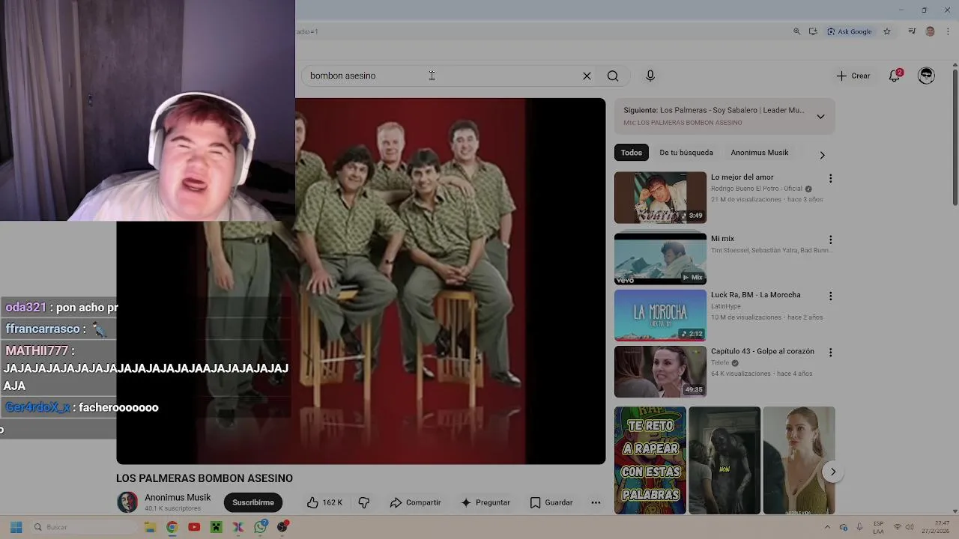Open options for Mi mix
The width and height of the screenshot is (959, 539).
pyautogui.click(x=830, y=240)
